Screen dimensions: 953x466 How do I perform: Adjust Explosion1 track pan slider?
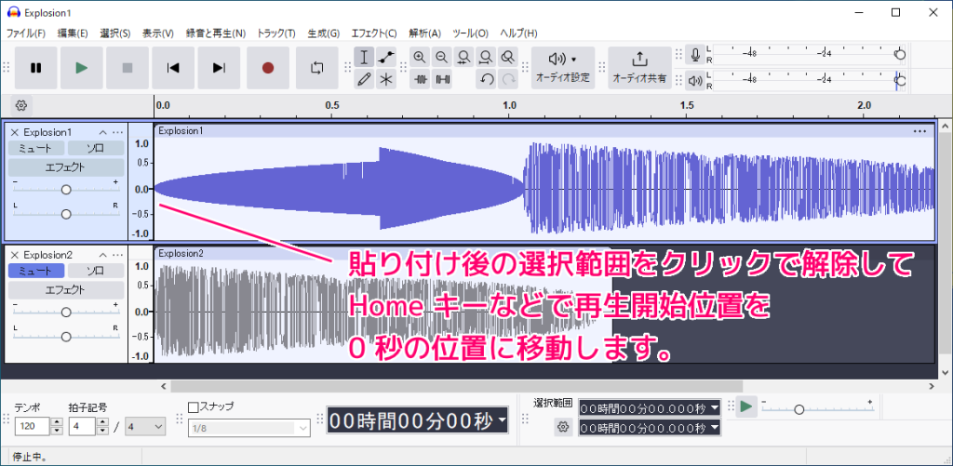pyautogui.click(x=66, y=214)
